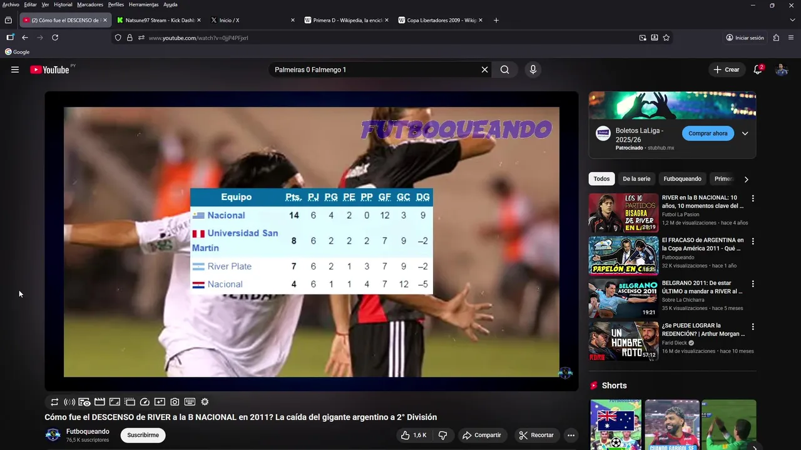Toggle the viewport fullscreen icon
801x450 pixels.
(x=115, y=402)
